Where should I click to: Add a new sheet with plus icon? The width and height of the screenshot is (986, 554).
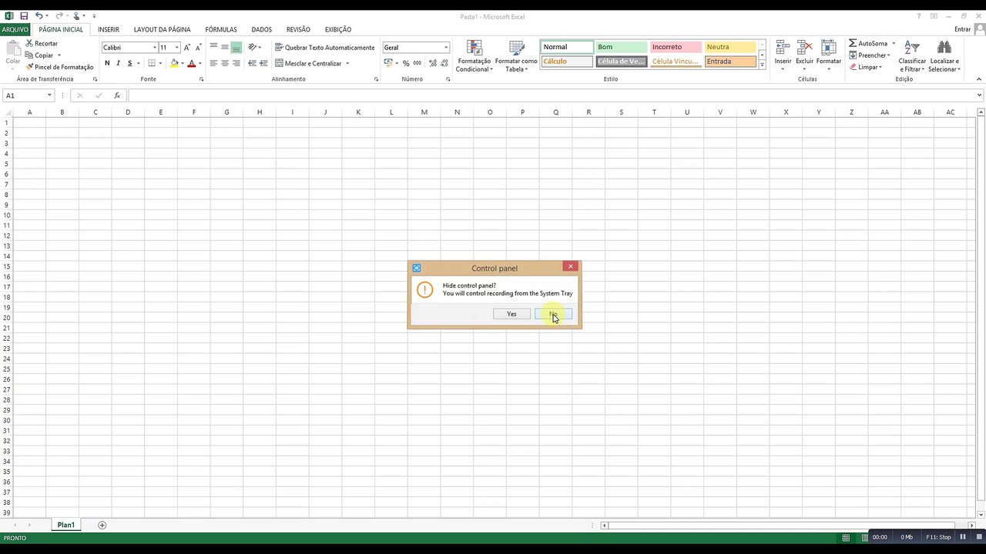point(102,525)
